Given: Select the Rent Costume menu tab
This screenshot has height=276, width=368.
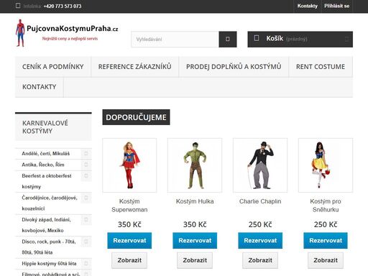Looking at the screenshot, I should point(321,67).
